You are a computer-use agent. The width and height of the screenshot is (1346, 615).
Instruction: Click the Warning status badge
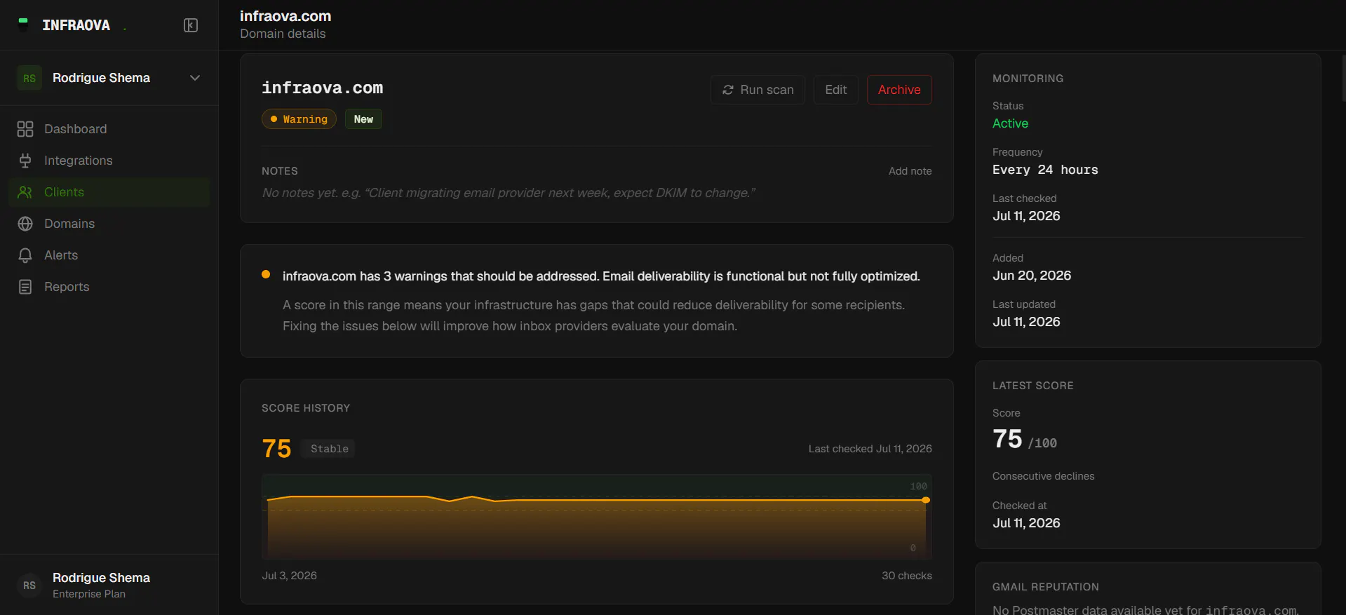[x=299, y=119]
